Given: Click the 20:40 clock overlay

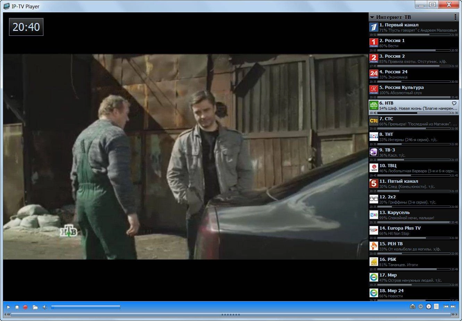Looking at the screenshot, I should tap(26, 27).
